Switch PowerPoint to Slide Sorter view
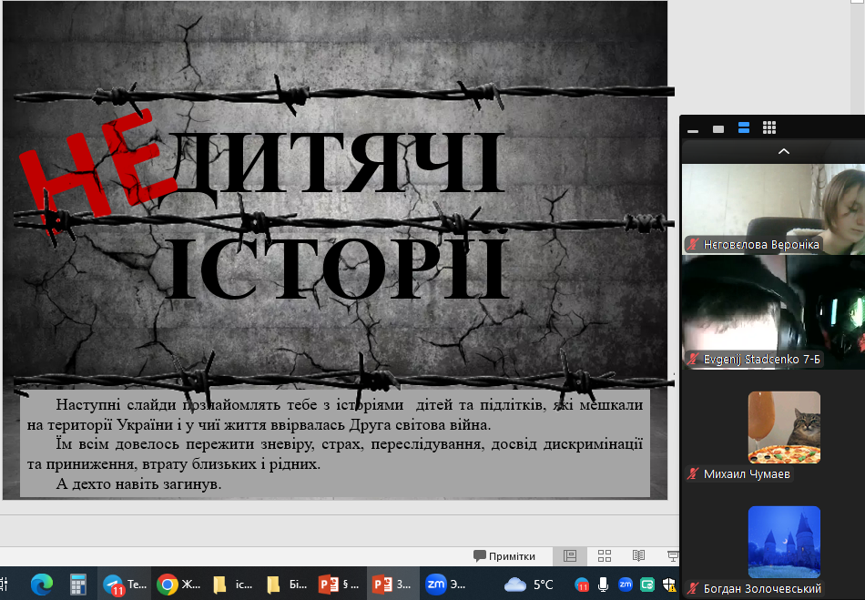Image resolution: width=865 pixels, height=600 pixels. pyautogui.click(x=605, y=556)
